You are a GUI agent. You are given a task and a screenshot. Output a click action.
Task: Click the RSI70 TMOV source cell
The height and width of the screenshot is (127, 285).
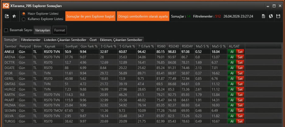[53, 111]
